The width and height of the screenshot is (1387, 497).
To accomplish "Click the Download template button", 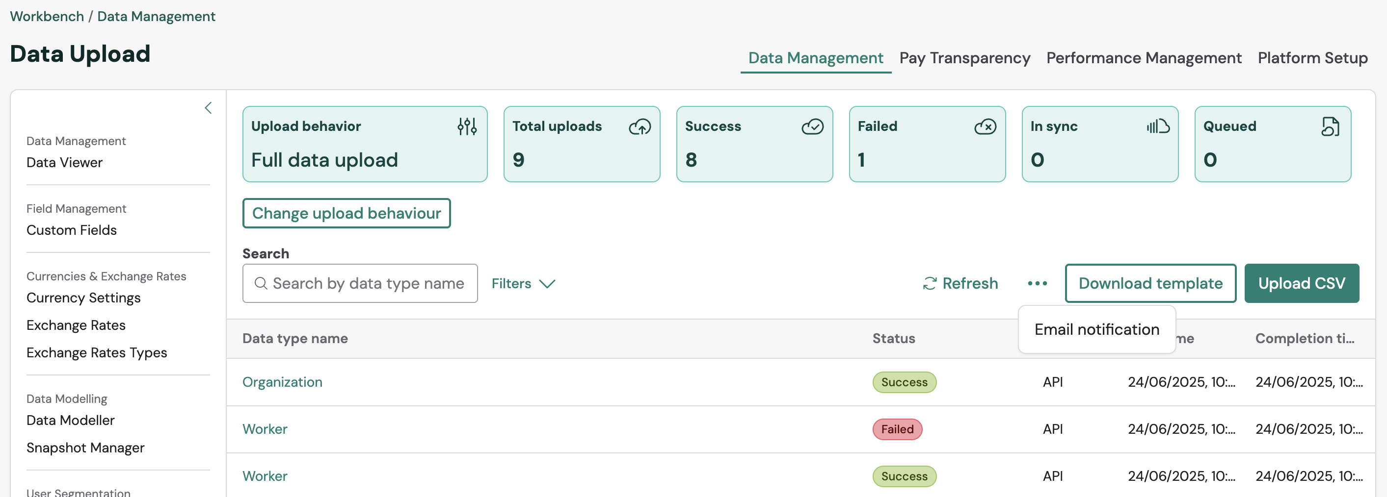I will pos(1150,283).
